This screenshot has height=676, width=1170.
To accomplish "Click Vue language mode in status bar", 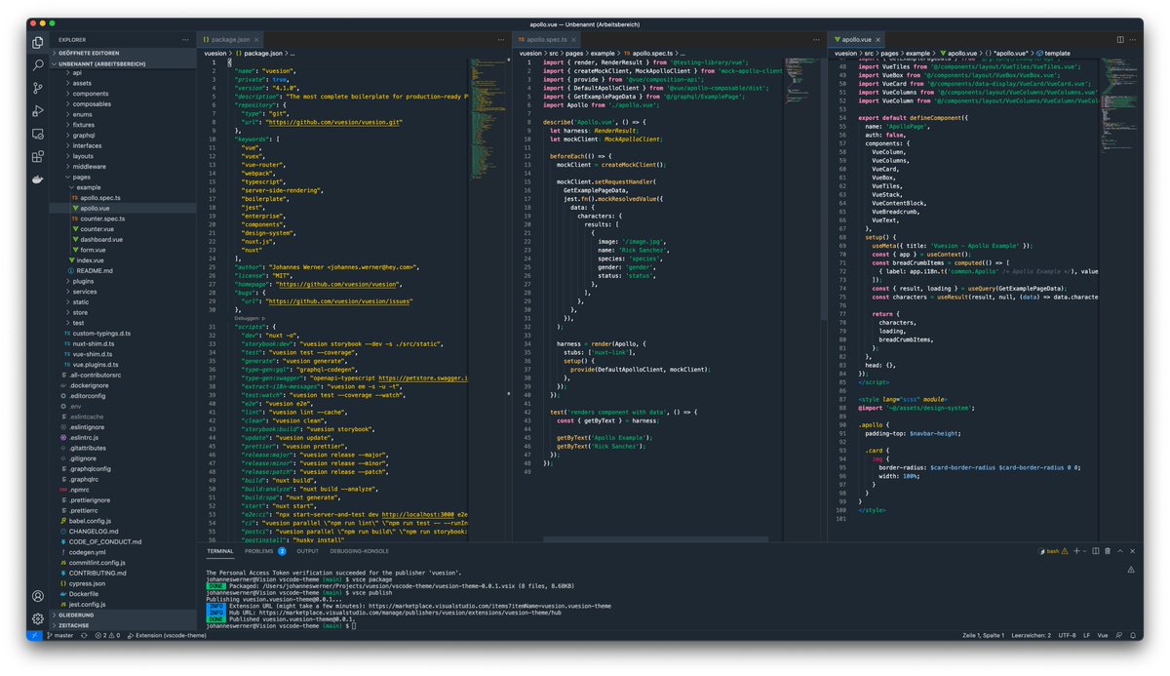I will pos(1102,635).
